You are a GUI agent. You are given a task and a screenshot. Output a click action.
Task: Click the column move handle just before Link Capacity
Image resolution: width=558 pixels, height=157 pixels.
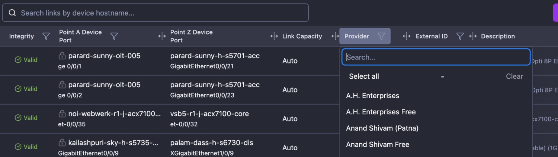pos(274,36)
